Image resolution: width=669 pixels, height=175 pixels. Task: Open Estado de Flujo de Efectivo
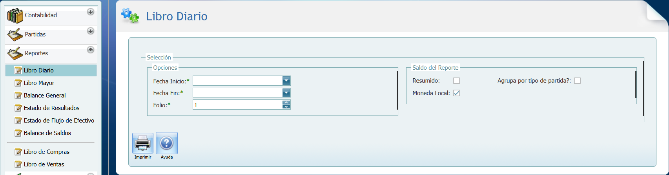59,121
